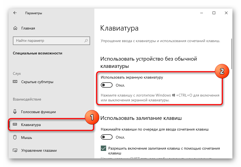Click the Home icon next to Главная

point(15,28)
